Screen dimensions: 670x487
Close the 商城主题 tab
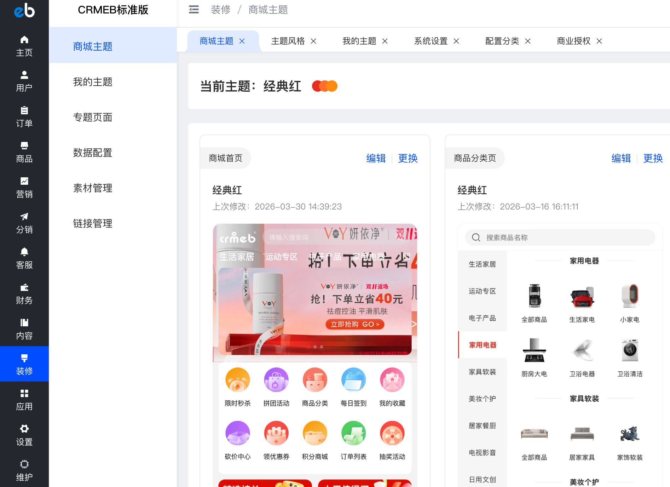click(x=242, y=41)
